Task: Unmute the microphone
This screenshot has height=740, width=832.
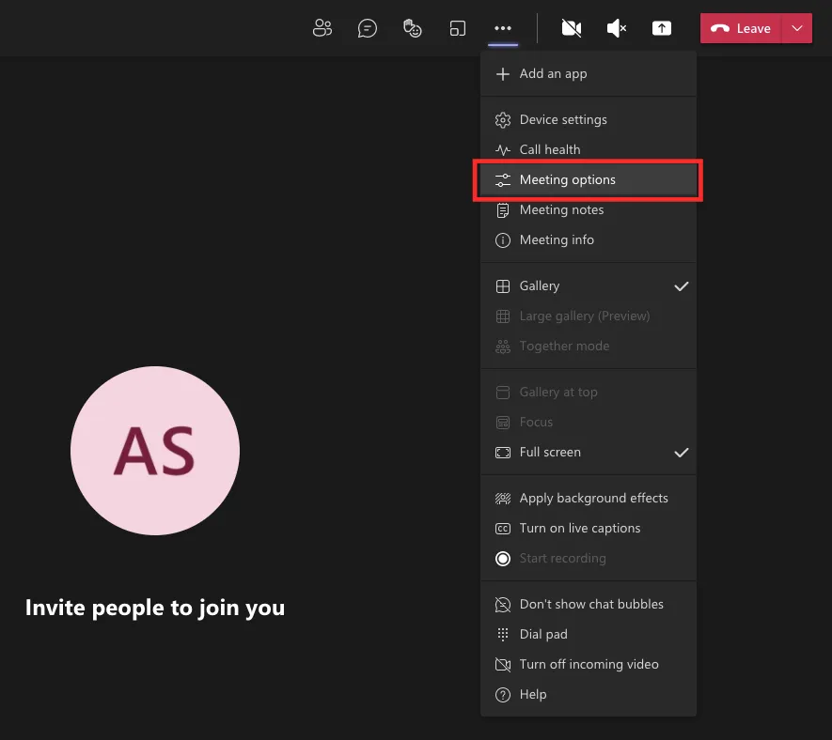Action: pos(616,28)
